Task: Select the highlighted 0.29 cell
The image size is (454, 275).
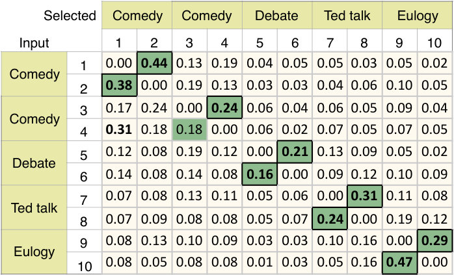Action: pos(434,241)
